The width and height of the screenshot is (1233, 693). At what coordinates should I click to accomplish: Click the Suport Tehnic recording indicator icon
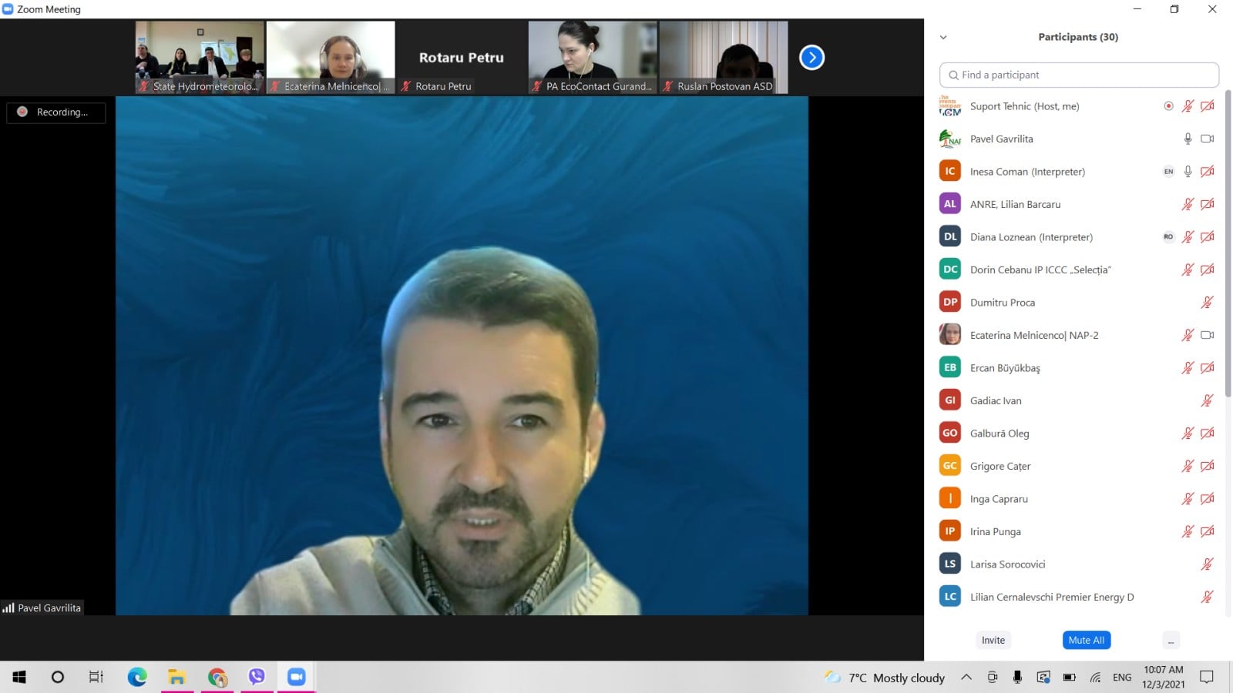pyautogui.click(x=1168, y=106)
